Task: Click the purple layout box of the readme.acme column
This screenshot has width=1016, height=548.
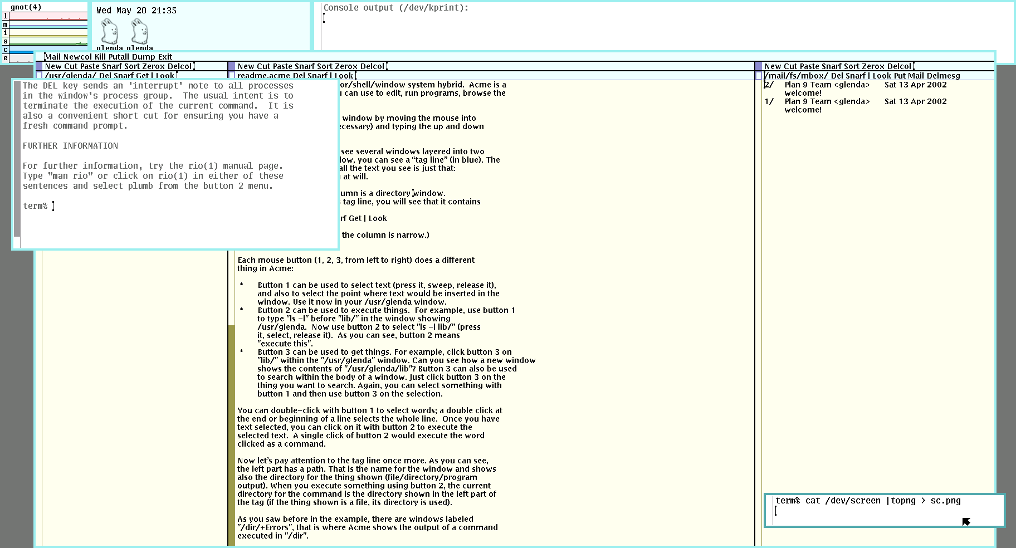Action: click(232, 66)
